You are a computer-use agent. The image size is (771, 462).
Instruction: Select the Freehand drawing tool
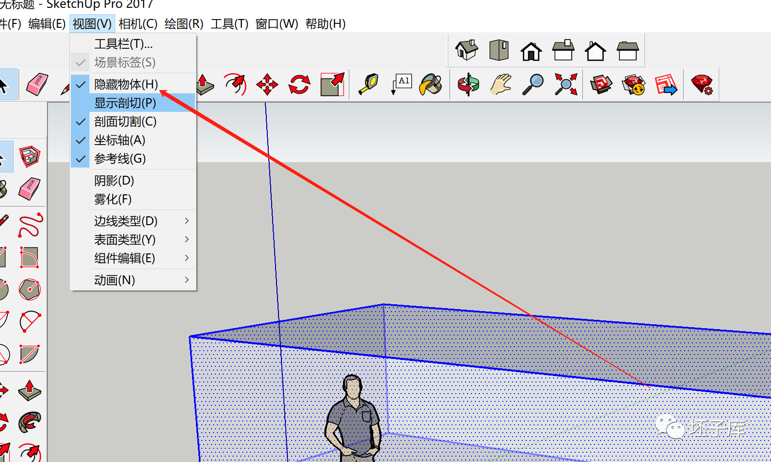pyautogui.click(x=30, y=225)
